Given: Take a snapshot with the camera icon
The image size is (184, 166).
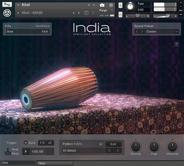Looking at the screenshot, I should (x=102, y=5).
